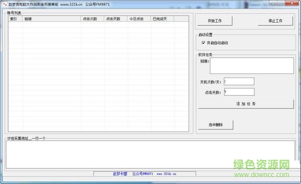Click the 点击天数 column header
The image size is (301, 184).
115,18
